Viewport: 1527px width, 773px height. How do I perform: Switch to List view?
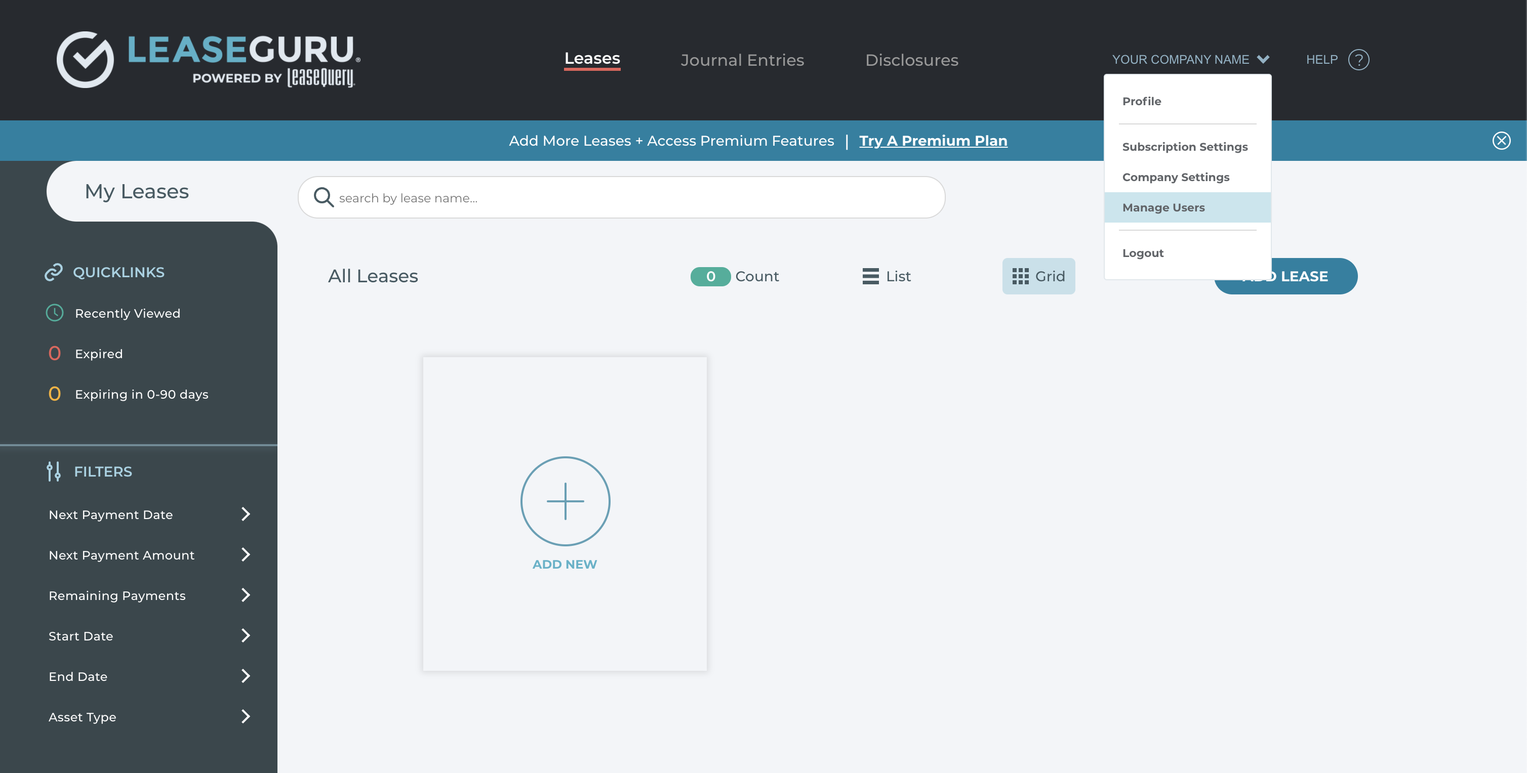tap(886, 276)
